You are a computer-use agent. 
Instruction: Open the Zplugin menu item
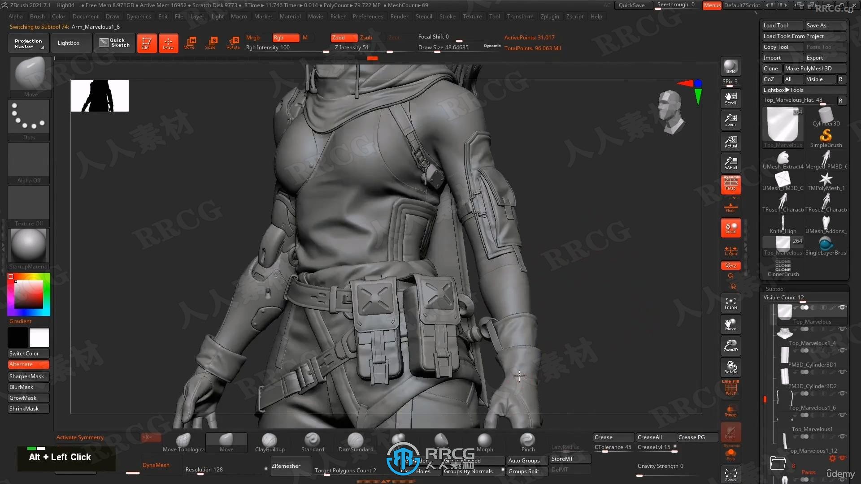[x=549, y=16]
